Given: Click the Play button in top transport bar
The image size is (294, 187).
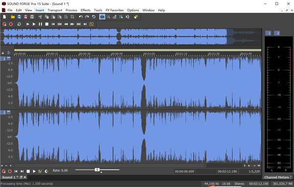Looking at the screenshot, I should (34, 24).
